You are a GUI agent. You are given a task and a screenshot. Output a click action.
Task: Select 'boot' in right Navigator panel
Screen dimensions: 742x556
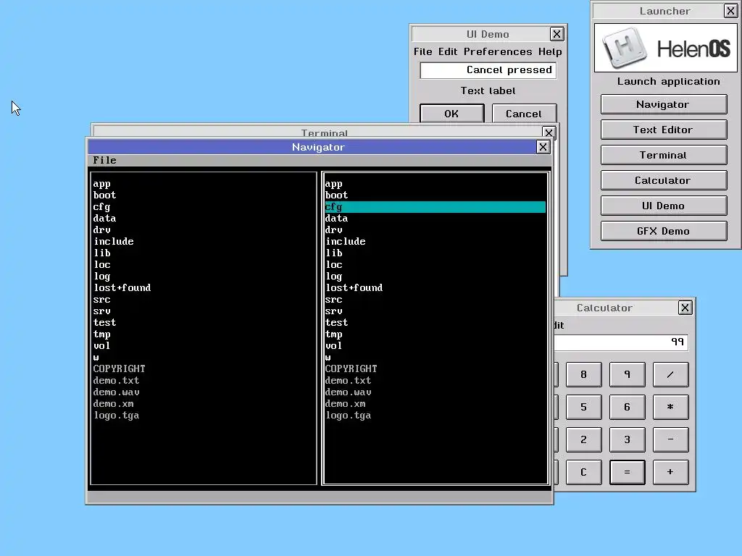pyautogui.click(x=435, y=195)
